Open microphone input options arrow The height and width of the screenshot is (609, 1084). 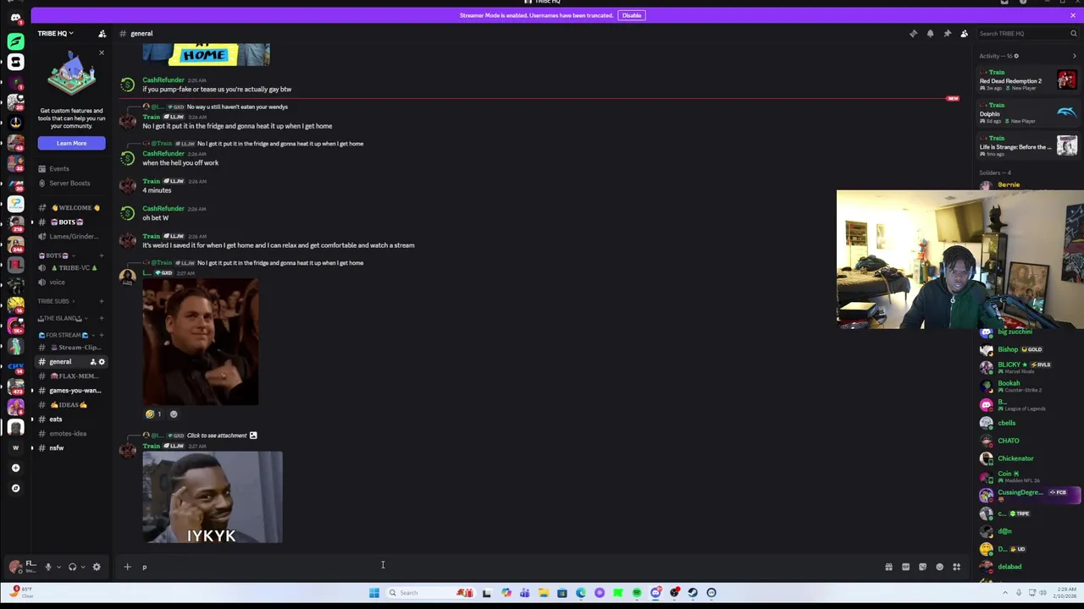coord(58,567)
